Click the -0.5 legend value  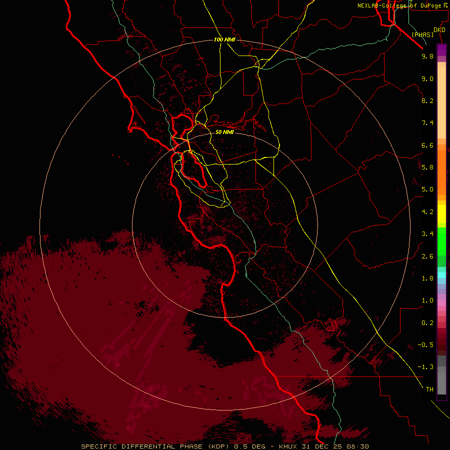[x=425, y=345]
